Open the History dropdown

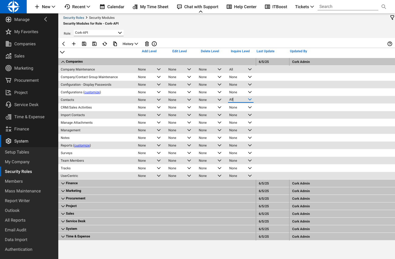pos(130,44)
